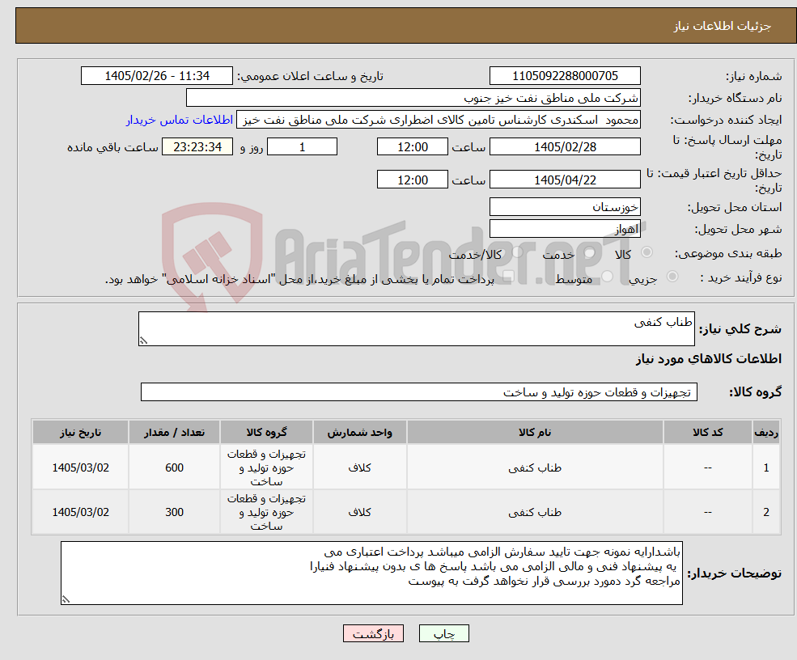Click the quantity 600 cell

pyautogui.click(x=174, y=467)
